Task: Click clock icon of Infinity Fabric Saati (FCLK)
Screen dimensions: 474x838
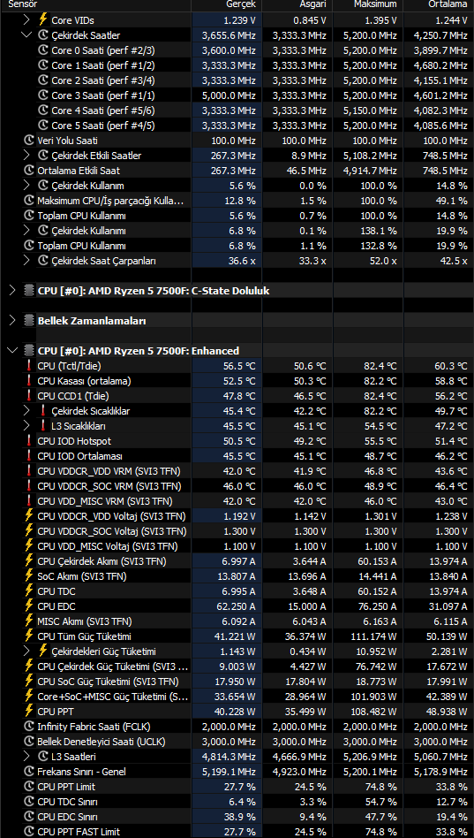Action: click(29, 727)
